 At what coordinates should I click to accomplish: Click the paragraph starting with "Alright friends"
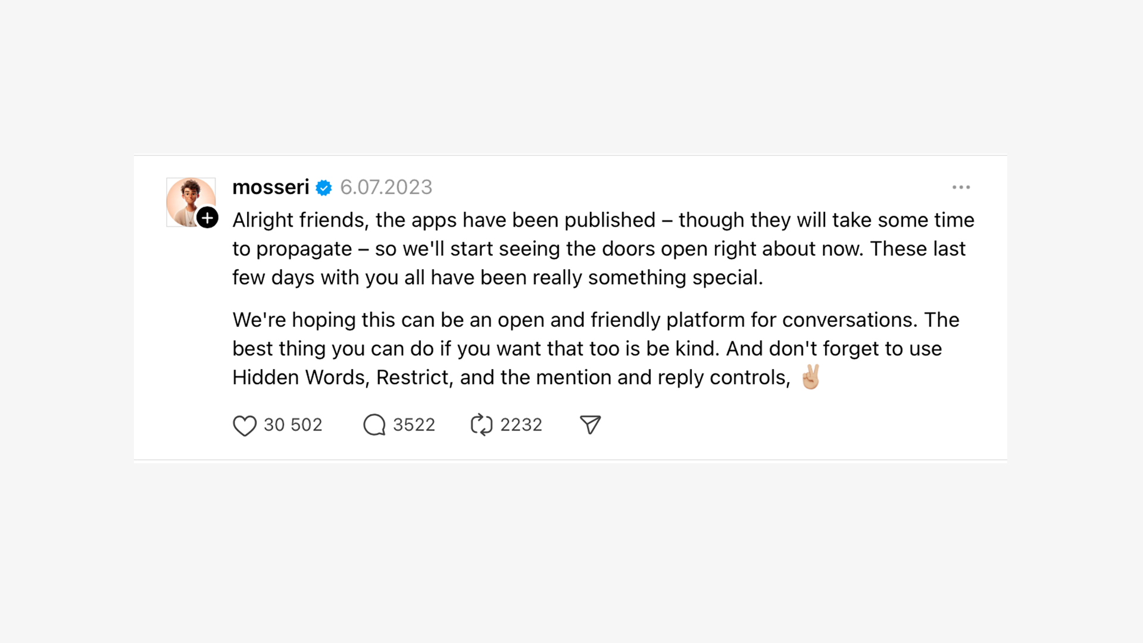click(x=601, y=249)
